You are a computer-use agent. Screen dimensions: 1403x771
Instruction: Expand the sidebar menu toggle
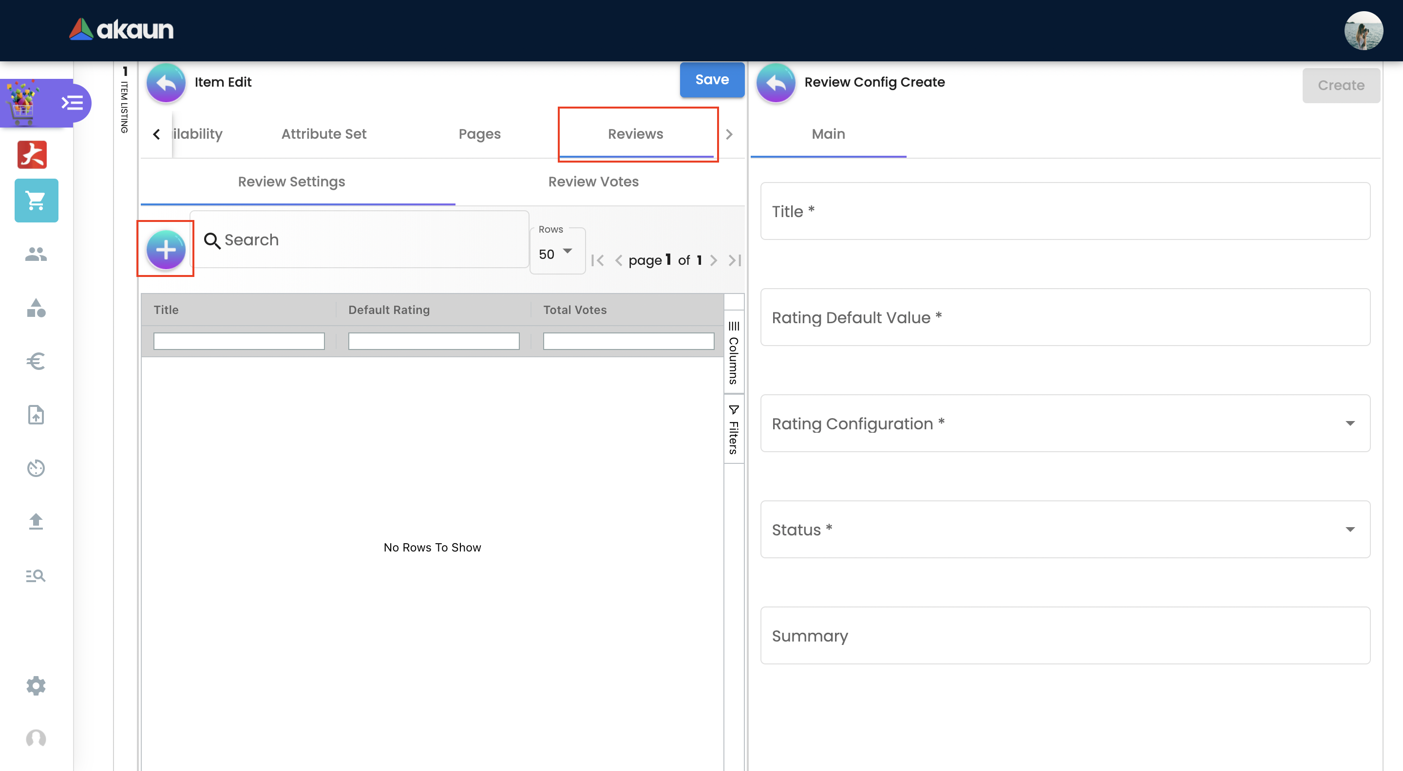[72, 103]
